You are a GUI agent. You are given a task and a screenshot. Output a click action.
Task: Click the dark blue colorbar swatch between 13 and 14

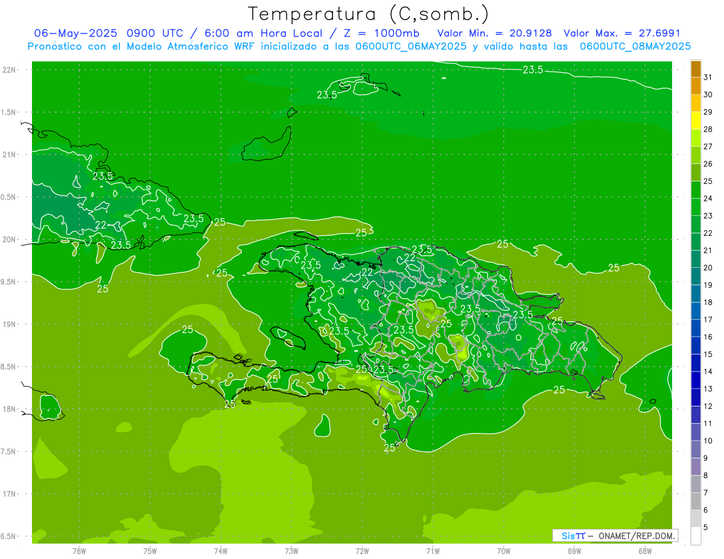[x=696, y=381]
